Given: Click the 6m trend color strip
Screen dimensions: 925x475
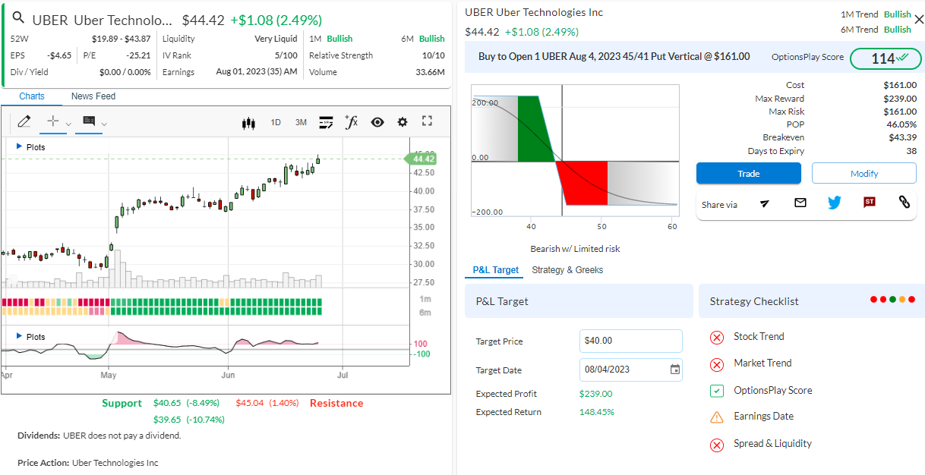Looking at the screenshot, I should tap(163, 311).
